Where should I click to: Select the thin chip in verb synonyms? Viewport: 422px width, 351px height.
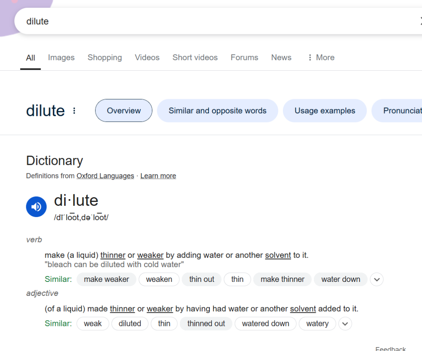[x=238, y=279]
